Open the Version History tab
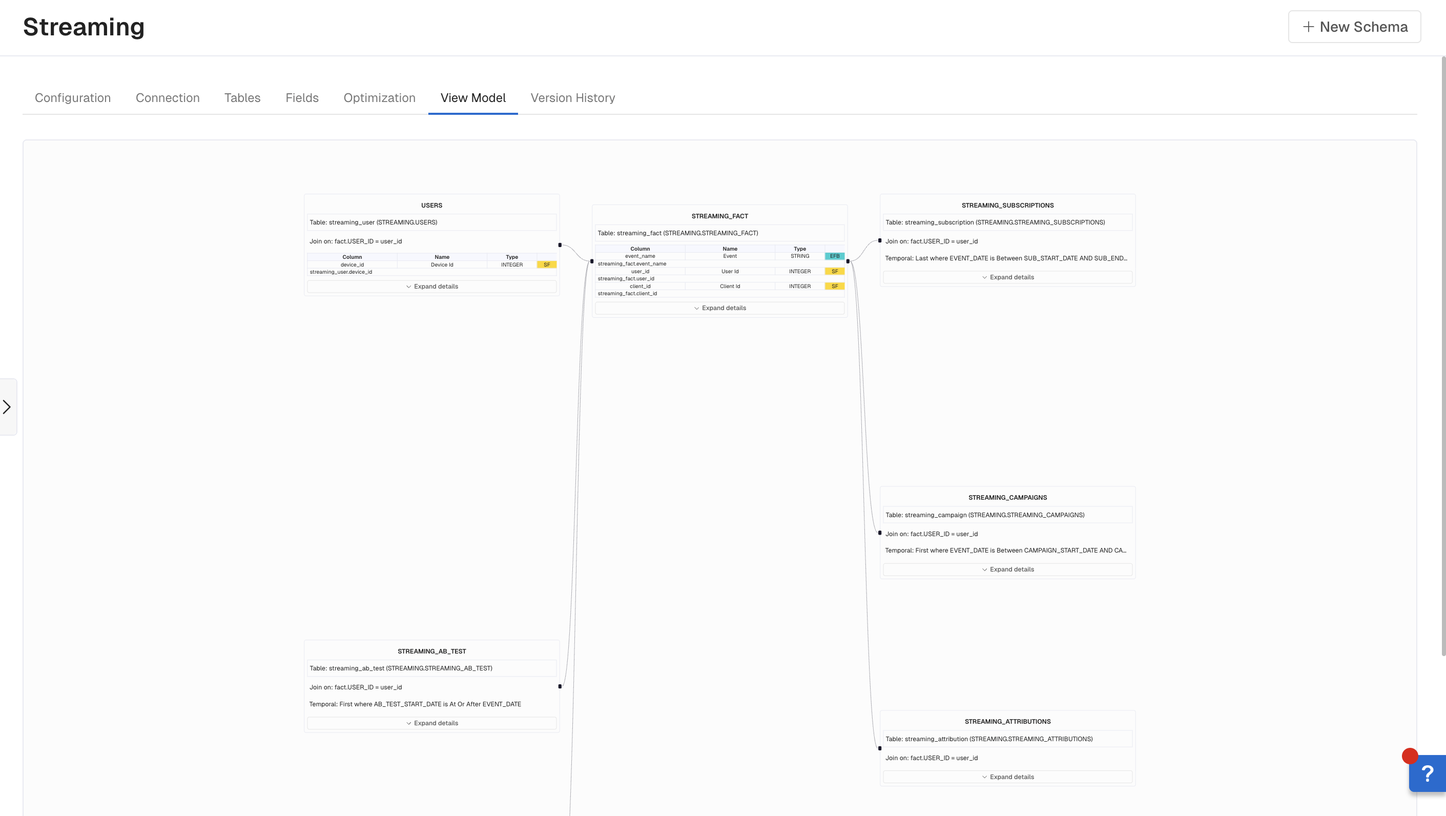The image size is (1446, 816). [x=572, y=98]
